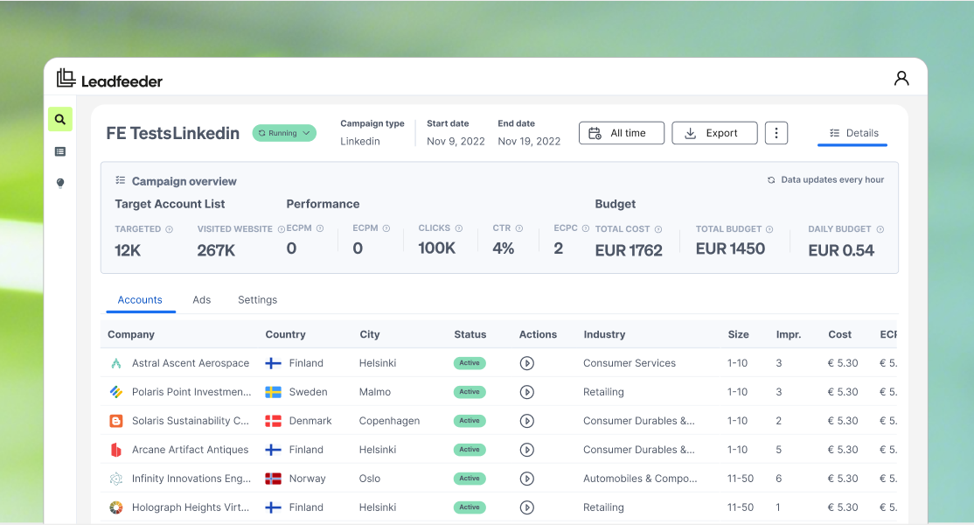Image resolution: width=974 pixels, height=525 pixels.
Task: Open Arcane Artifact Antiques company name
Action: click(x=190, y=450)
